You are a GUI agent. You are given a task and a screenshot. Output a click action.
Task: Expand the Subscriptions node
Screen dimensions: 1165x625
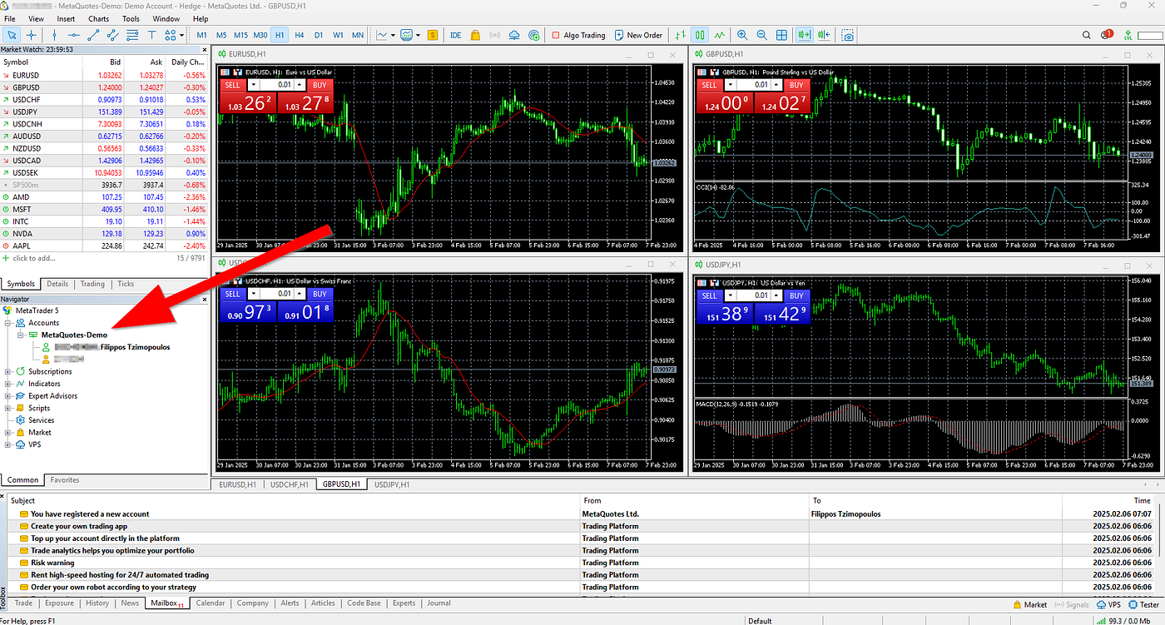click(7, 371)
